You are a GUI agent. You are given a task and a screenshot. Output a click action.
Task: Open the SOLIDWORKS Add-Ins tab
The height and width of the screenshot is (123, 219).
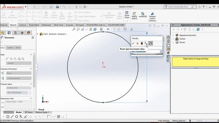click(x=96, y=25)
